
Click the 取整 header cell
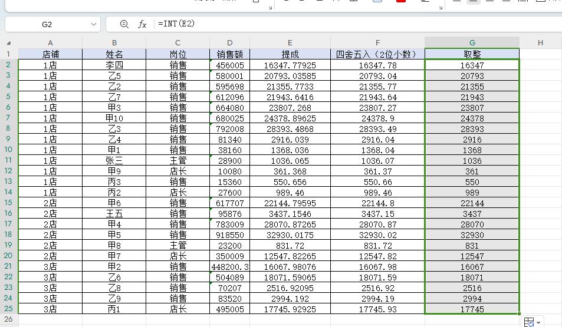472,54
